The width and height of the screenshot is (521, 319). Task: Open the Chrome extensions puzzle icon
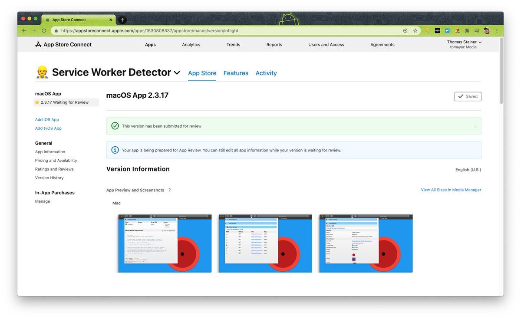point(467,31)
